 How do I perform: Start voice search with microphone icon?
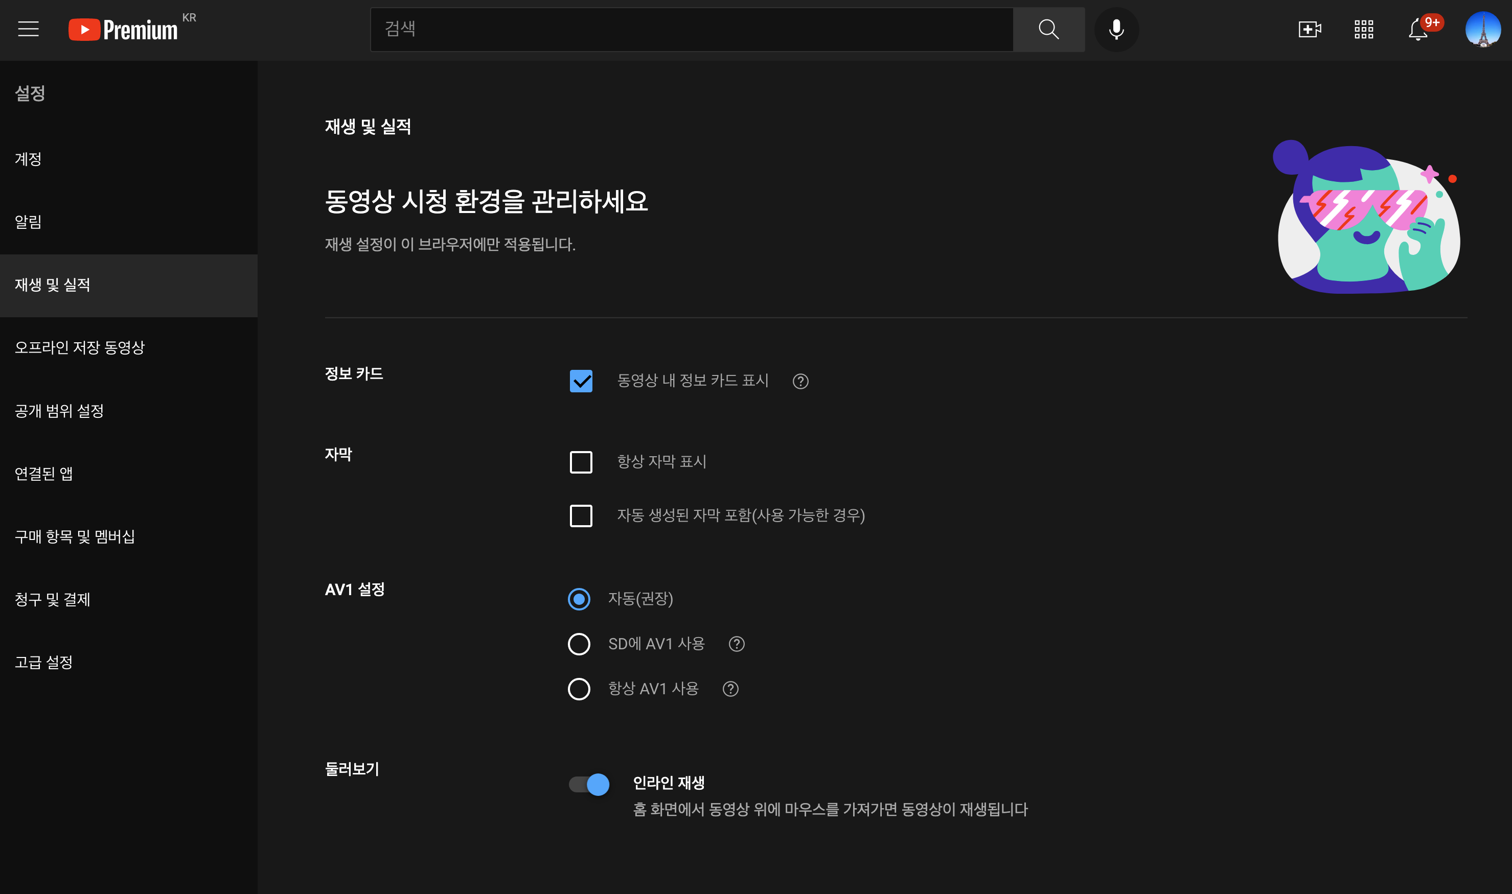pos(1116,30)
